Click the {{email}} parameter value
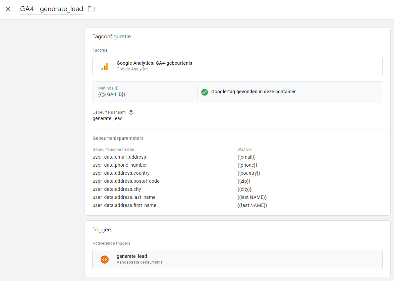Viewport: 394px width, 281px height. point(246,157)
